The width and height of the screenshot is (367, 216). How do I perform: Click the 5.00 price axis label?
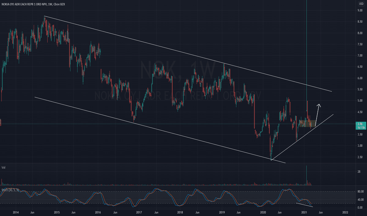tap(360, 101)
